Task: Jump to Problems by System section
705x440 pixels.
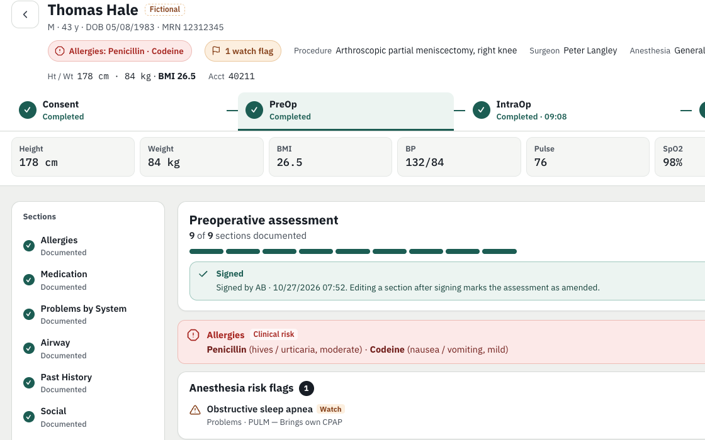Action: click(x=88, y=314)
